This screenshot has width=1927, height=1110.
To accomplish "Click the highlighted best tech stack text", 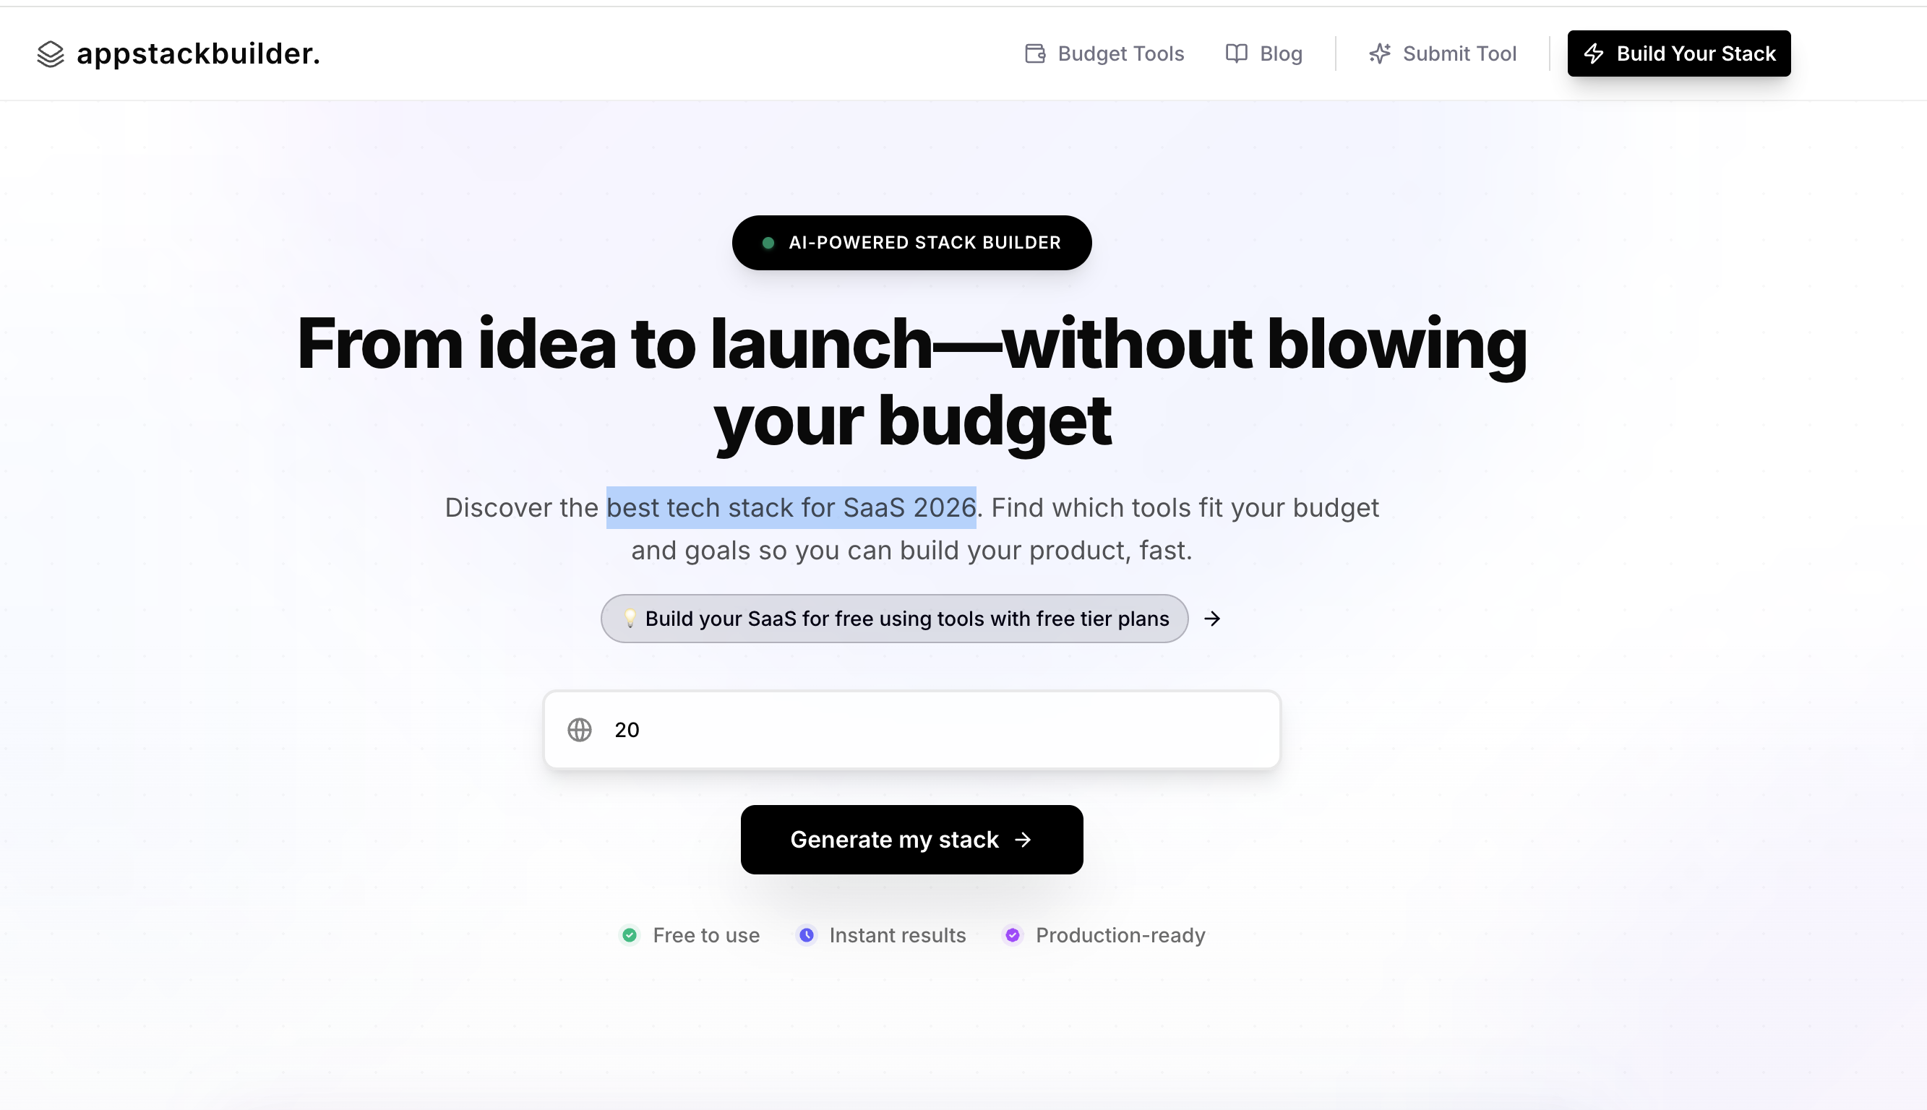I will coord(791,507).
